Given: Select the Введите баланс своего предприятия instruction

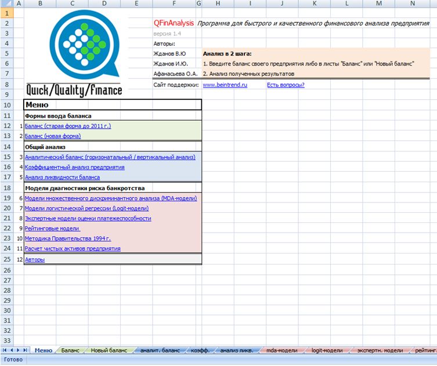Looking at the screenshot, I should point(309,64).
